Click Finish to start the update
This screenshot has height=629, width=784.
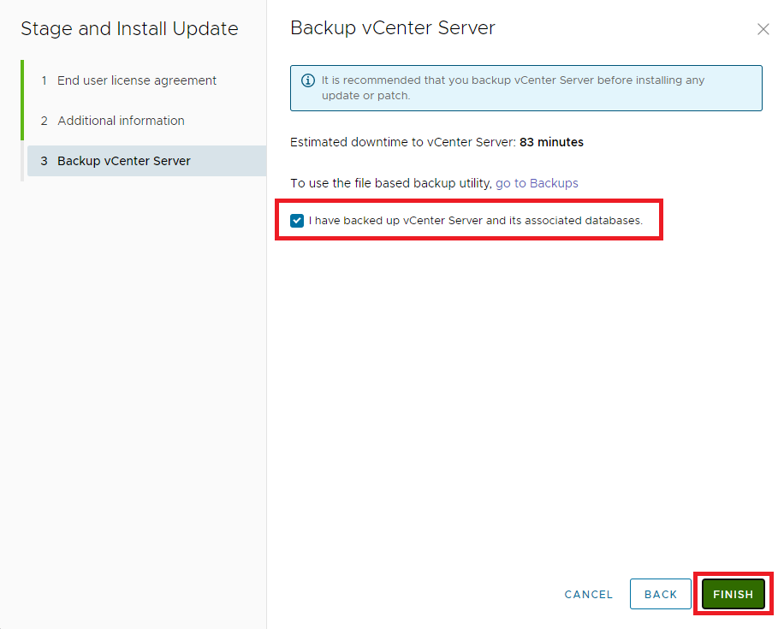click(733, 594)
